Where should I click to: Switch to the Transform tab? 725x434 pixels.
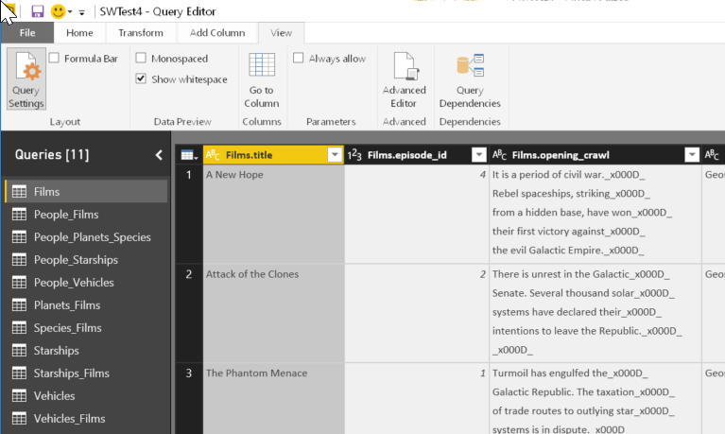point(141,33)
